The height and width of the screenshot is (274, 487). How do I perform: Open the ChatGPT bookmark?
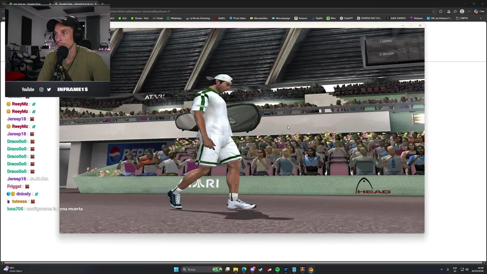346,18
